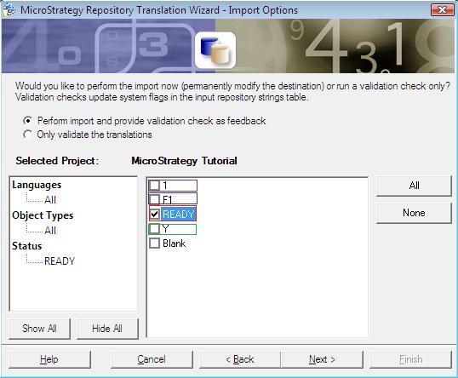
Task: Click the 'Selected Project:' label
Action: [x=57, y=161]
